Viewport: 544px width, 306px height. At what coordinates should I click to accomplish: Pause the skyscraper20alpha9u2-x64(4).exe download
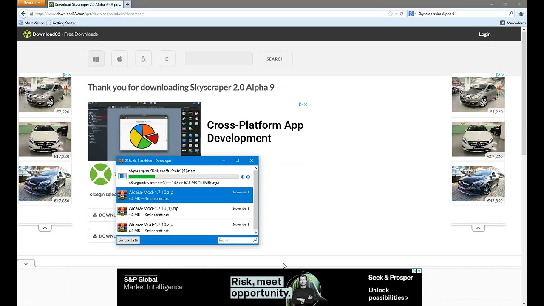pos(243,177)
